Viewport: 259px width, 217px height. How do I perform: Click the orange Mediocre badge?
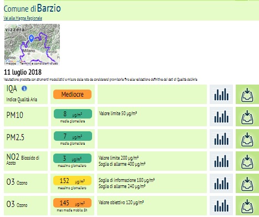coord(72,95)
